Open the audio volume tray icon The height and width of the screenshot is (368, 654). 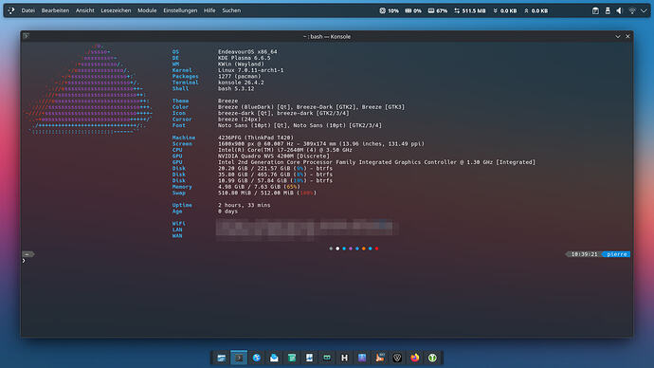pyautogui.click(x=619, y=10)
